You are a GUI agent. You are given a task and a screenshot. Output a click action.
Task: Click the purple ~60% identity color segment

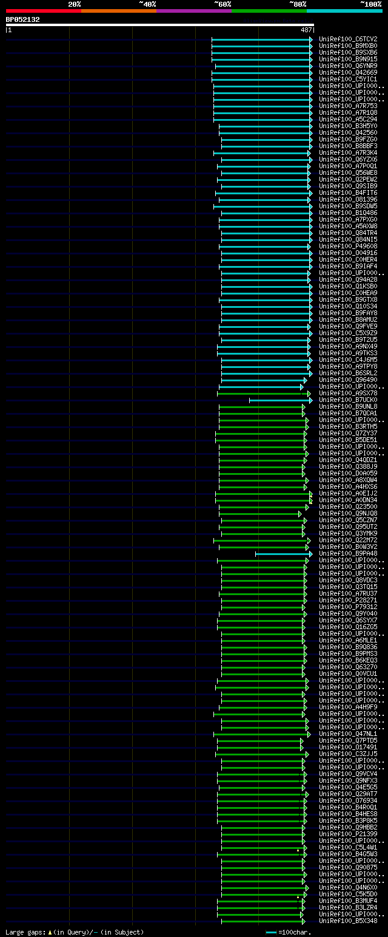[194, 10]
